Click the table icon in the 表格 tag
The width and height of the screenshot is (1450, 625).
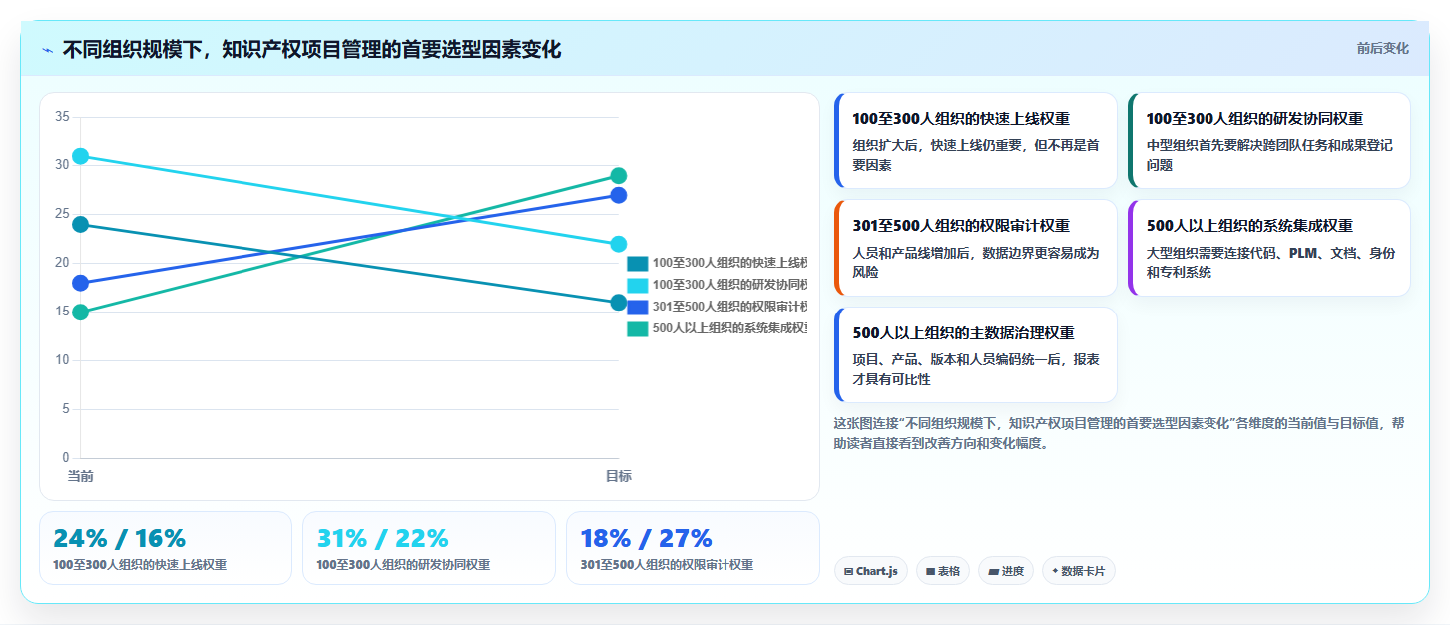click(x=930, y=572)
